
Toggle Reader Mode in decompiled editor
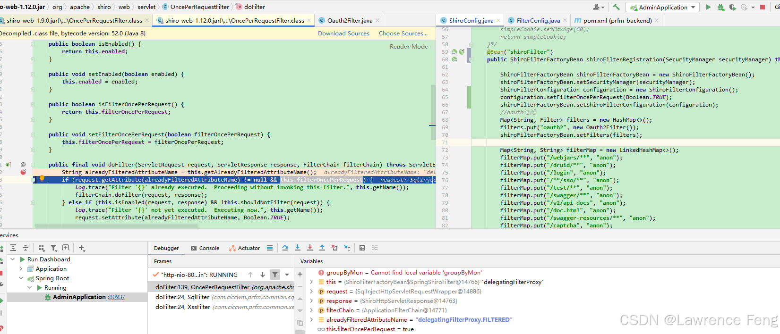pyautogui.click(x=409, y=46)
